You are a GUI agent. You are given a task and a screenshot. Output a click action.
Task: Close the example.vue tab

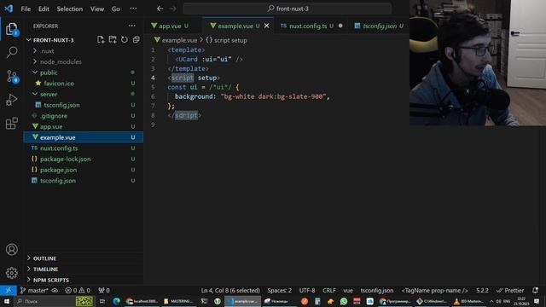tap(267, 26)
